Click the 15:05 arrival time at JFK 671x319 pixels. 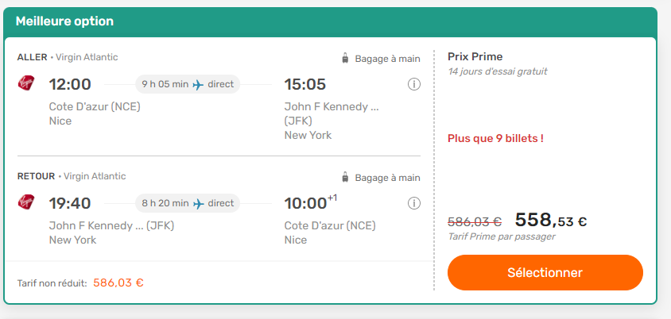(x=305, y=85)
